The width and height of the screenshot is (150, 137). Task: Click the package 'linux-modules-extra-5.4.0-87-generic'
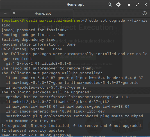point(46,87)
